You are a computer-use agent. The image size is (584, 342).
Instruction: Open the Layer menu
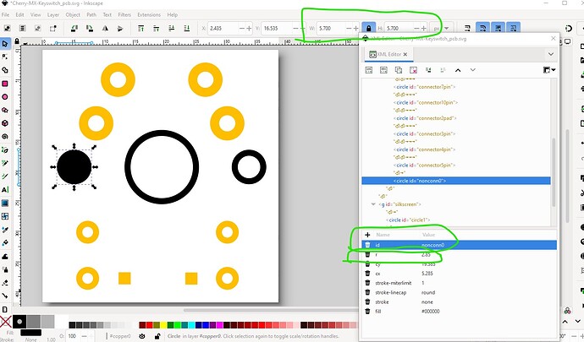[52, 15]
